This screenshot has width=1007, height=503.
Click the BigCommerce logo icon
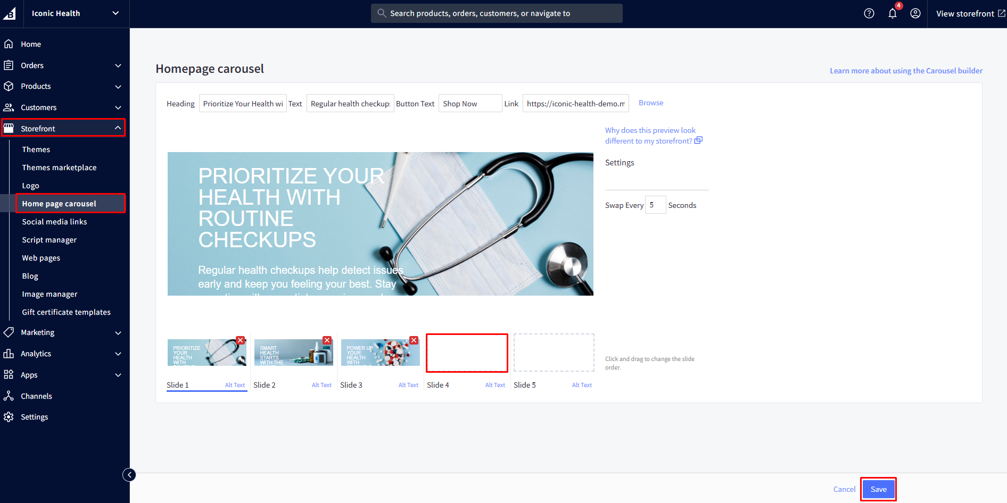pyautogui.click(x=10, y=13)
